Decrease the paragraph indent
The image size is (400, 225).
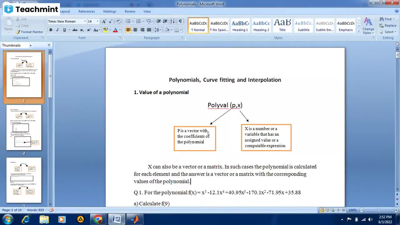[158, 21]
